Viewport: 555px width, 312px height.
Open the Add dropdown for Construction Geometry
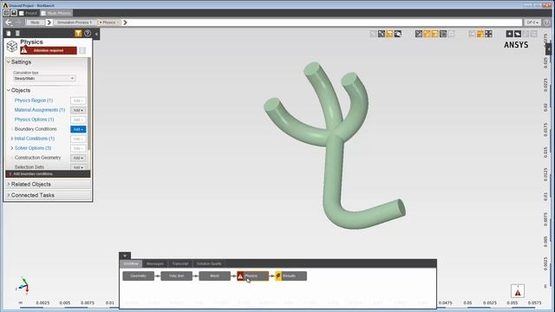coord(78,158)
